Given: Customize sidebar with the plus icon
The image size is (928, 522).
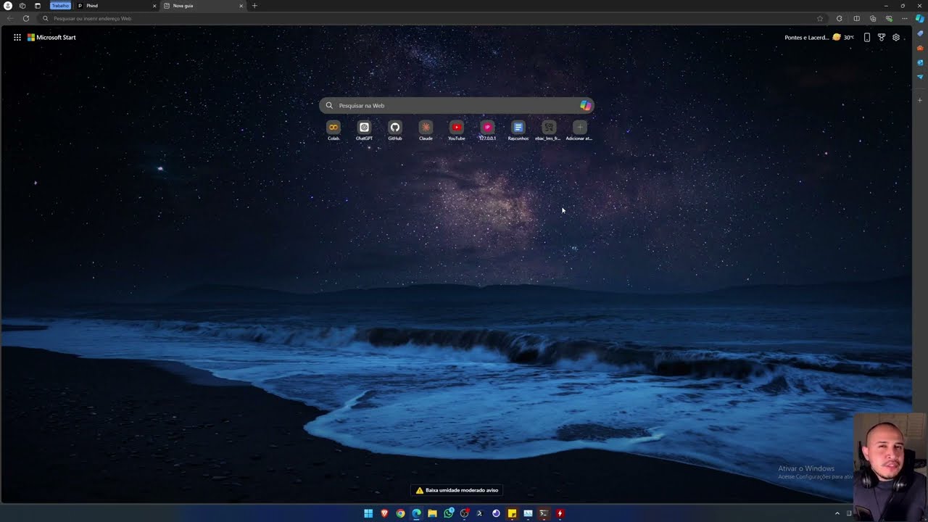Looking at the screenshot, I should [x=920, y=100].
